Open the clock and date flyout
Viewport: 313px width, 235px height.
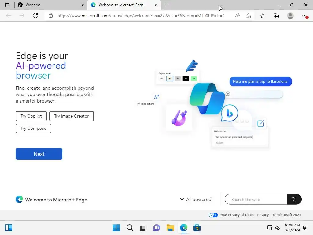pyautogui.click(x=292, y=228)
